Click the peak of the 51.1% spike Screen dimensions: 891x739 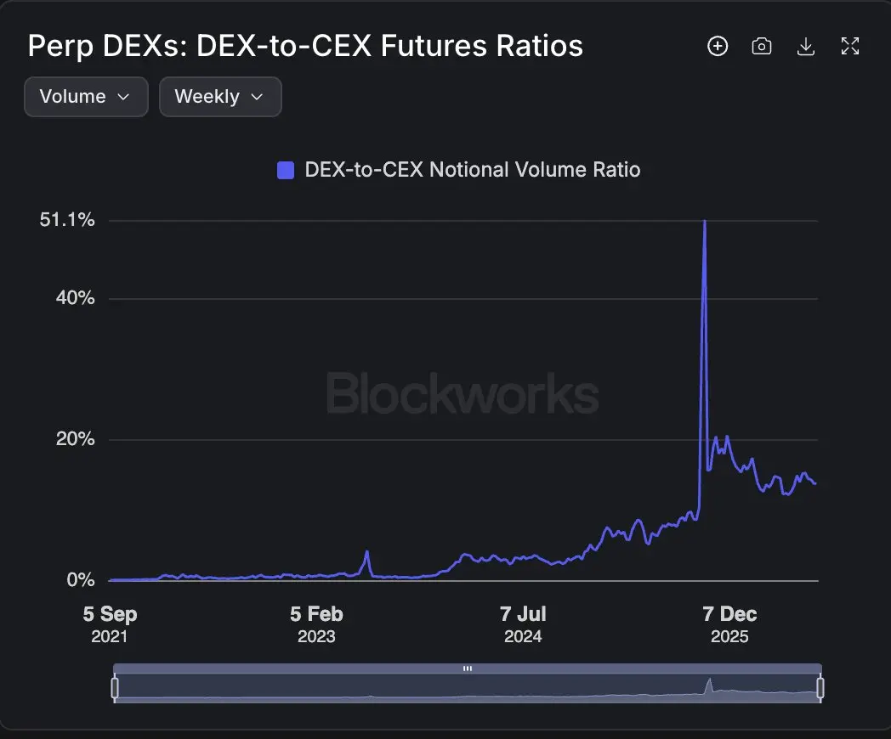(705, 222)
